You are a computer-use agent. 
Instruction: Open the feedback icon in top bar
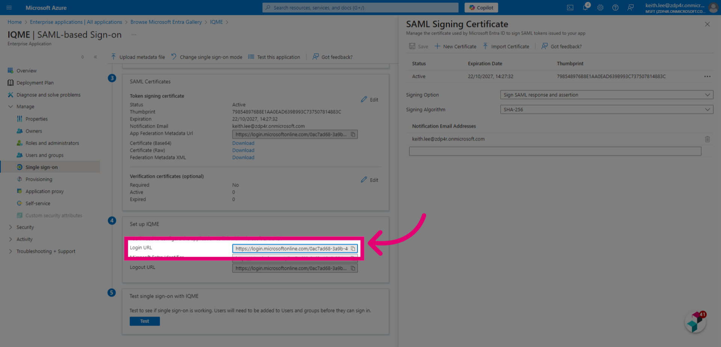[630, 8]
